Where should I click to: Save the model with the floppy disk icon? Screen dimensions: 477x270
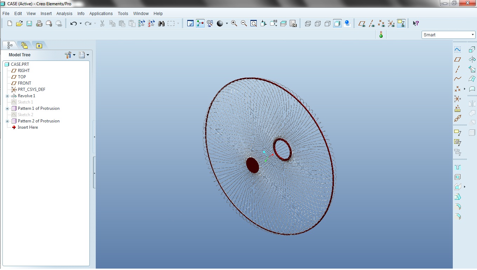coord(29,23)
